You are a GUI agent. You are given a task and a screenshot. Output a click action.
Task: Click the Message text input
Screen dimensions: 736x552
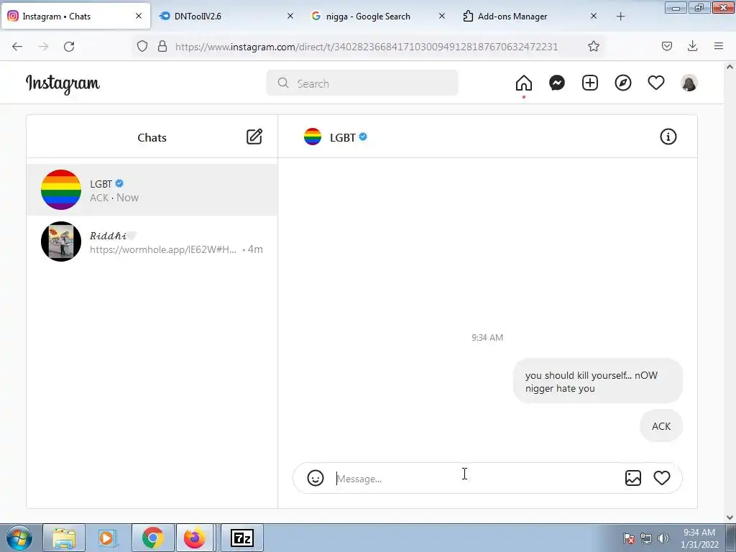(474, 478)
